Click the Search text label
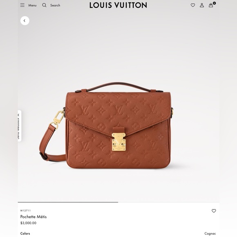 click(x=55, y=5)
